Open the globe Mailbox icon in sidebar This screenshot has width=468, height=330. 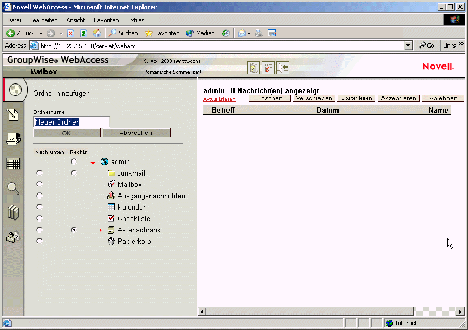click(15, 89)
